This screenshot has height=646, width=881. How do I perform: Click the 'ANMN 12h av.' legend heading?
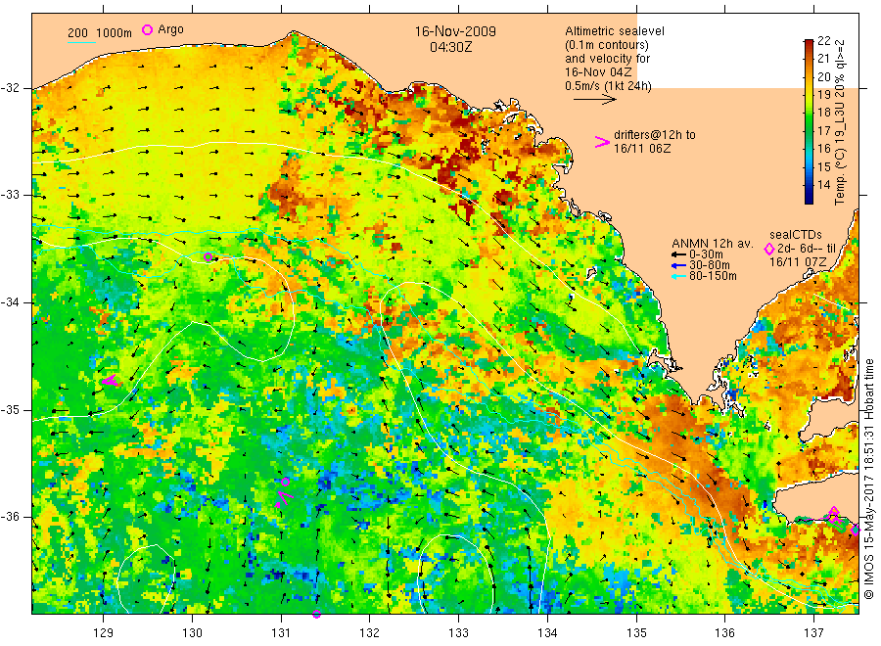(712, 244)
